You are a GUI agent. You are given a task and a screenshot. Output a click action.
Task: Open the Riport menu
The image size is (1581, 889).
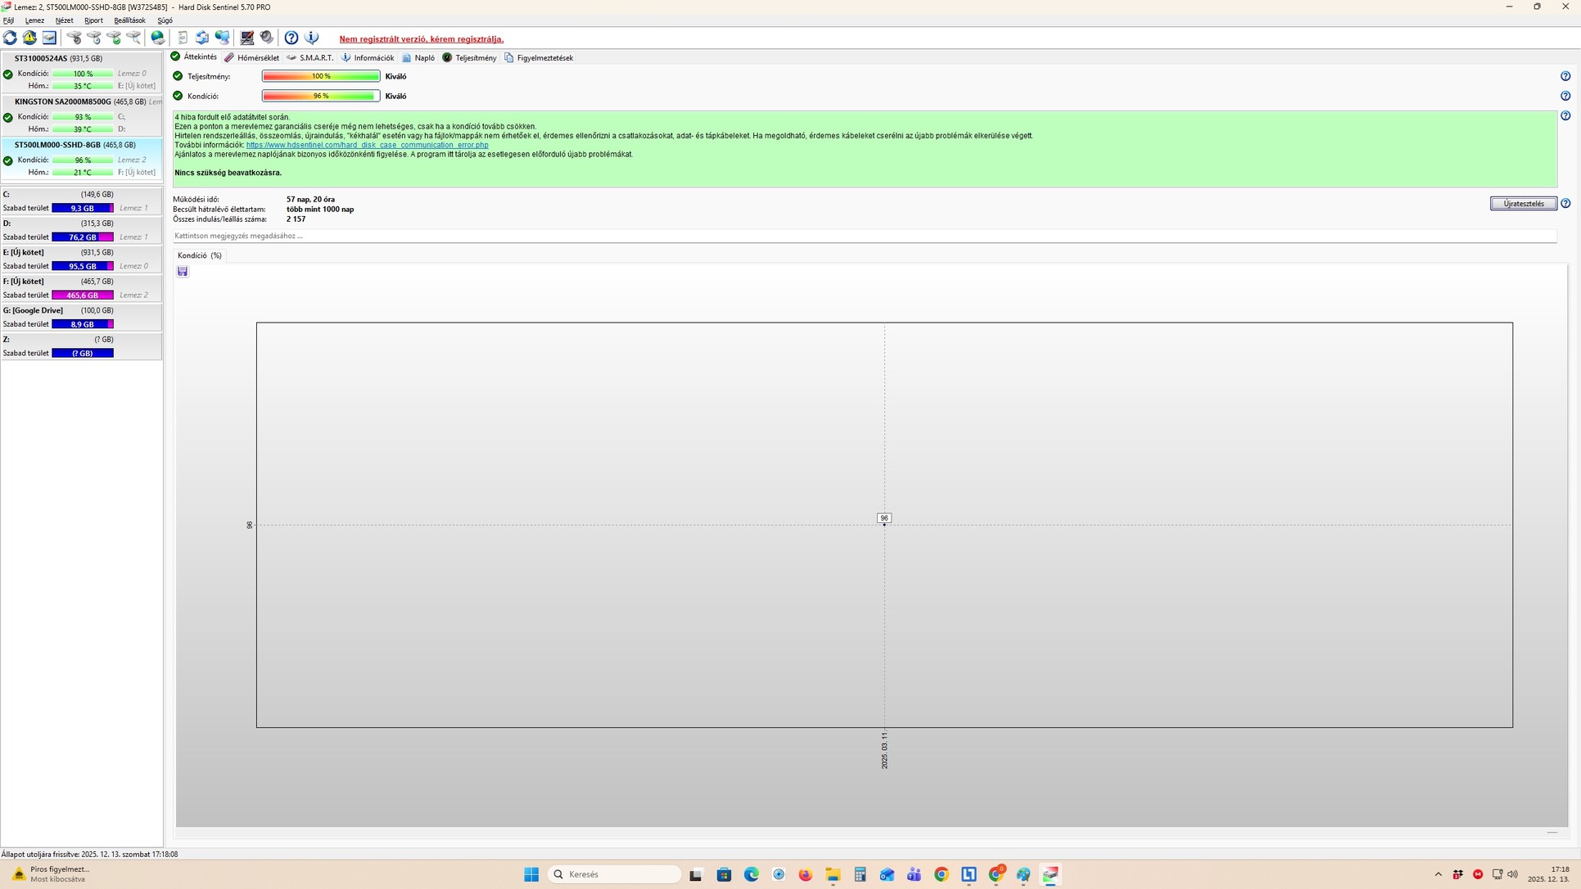coord(93,20)
